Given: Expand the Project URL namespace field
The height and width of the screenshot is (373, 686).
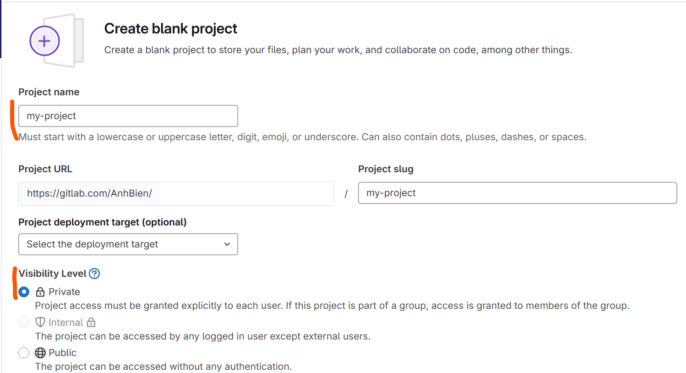Looking at the screenshot, I should pyautogui.click(x=176, y=193).
